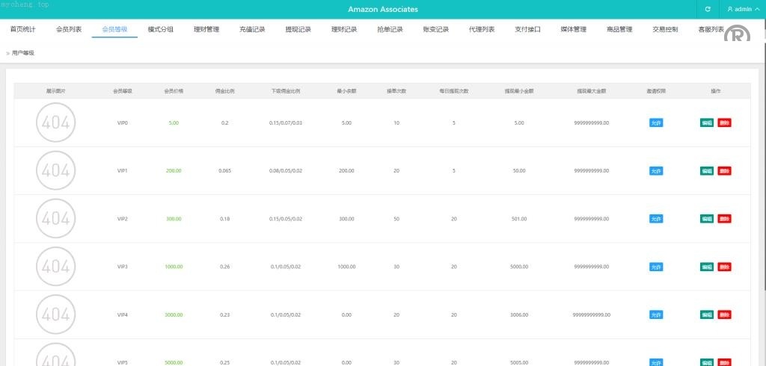Toggle the 允许 invite permission for VIP0
Screen dimensions: 766x366
click(x=656, y=122)
